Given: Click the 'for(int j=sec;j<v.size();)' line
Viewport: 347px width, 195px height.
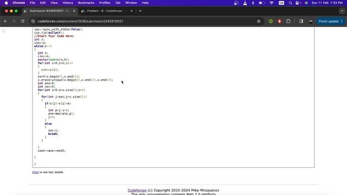Looking at the screenshot, I should 64,97.
